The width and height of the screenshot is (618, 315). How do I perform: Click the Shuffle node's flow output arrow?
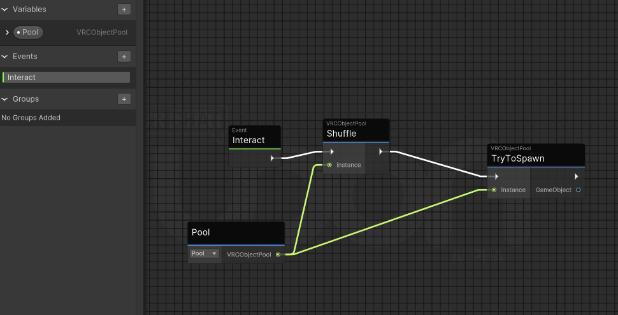pos(381,151)
